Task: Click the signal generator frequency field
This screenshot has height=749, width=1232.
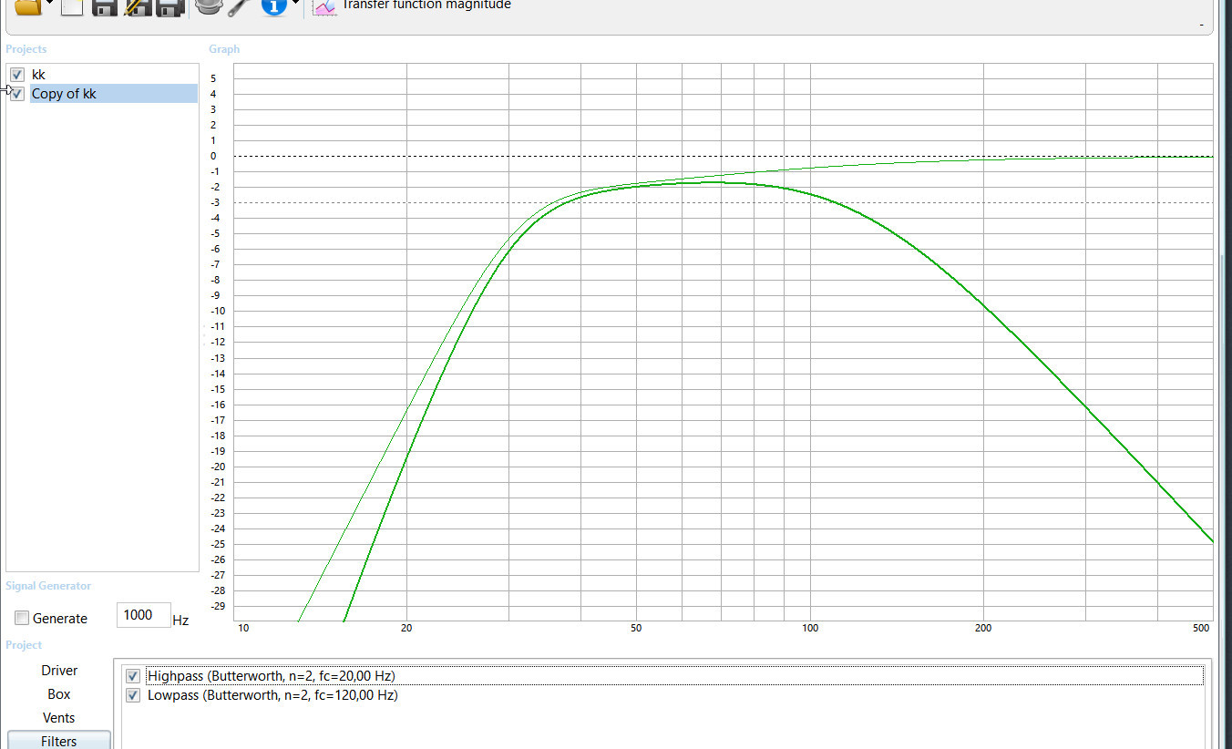Action: (x=143, y=615)
